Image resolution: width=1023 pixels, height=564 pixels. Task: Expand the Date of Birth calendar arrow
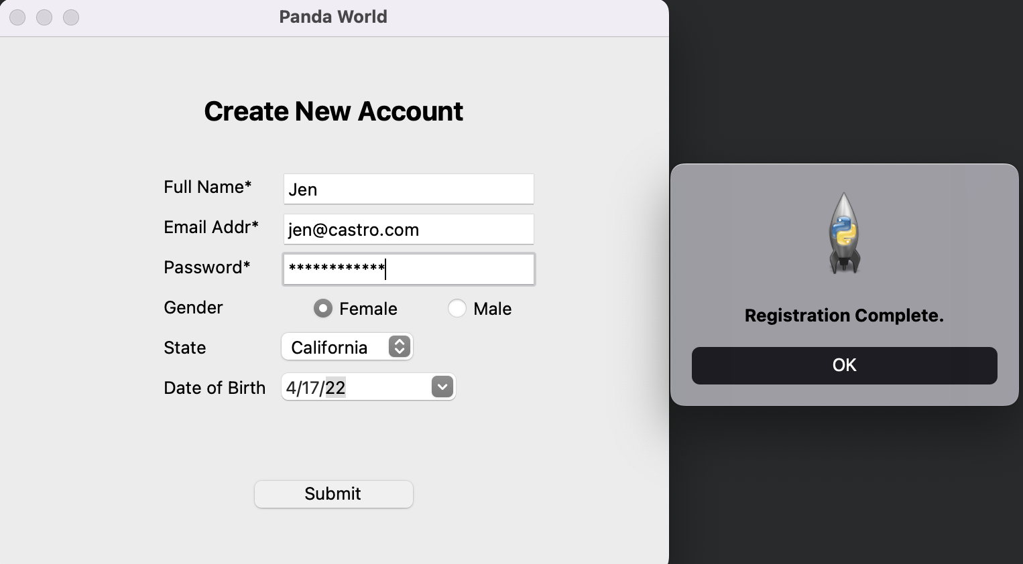pyautogui.click(x=442, y=386)
